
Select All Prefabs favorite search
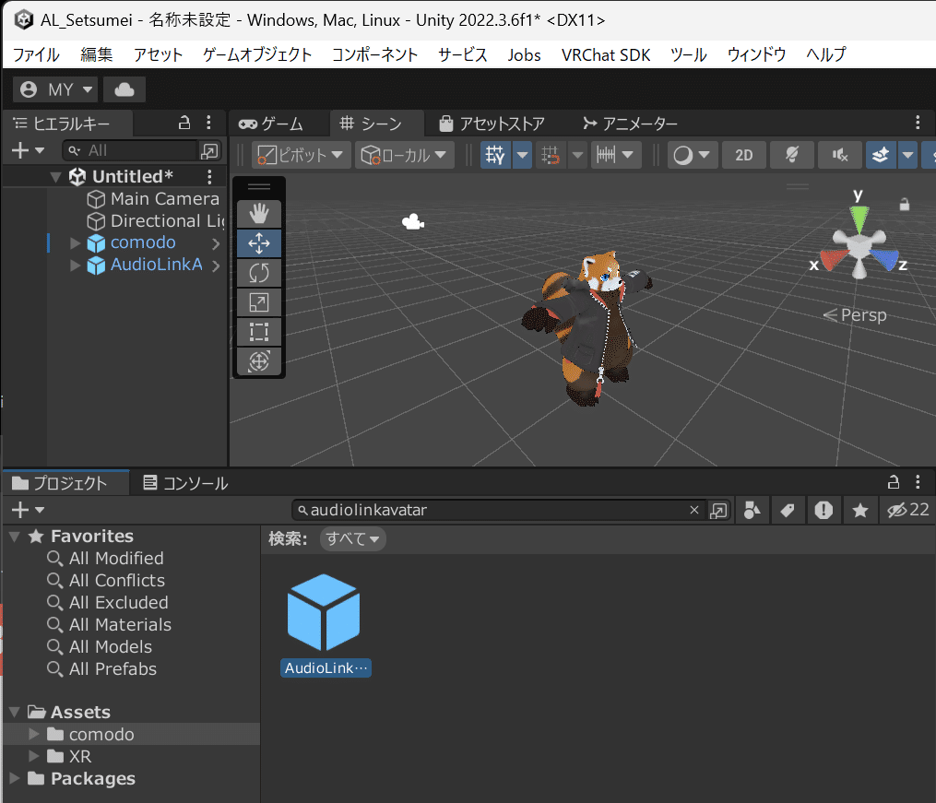pos(113,668)
